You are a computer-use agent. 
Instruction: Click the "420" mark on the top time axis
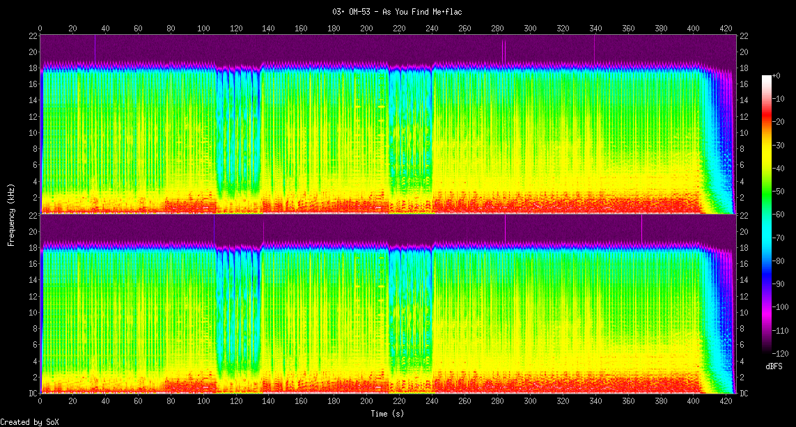[x=726, y=29]
